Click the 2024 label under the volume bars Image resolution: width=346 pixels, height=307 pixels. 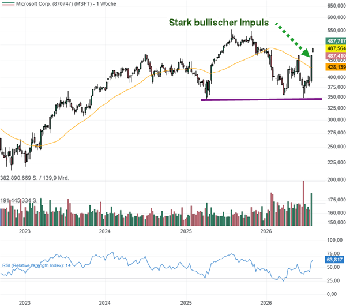click(x=104, y=231)
